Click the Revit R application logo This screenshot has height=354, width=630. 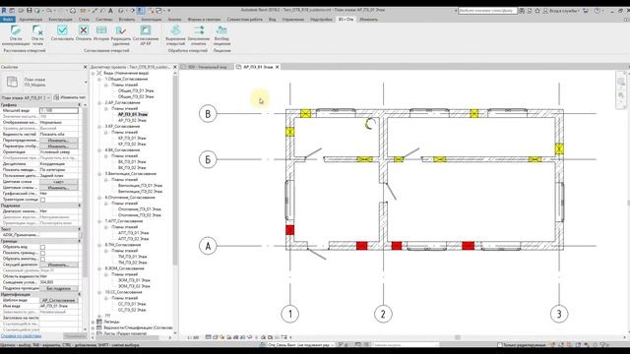(4, 11)
